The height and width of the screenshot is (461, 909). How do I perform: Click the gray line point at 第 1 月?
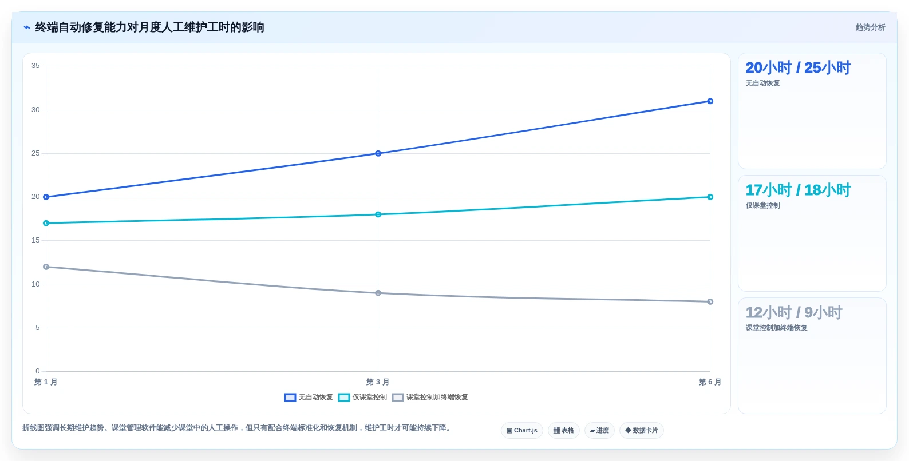point(46,267)
